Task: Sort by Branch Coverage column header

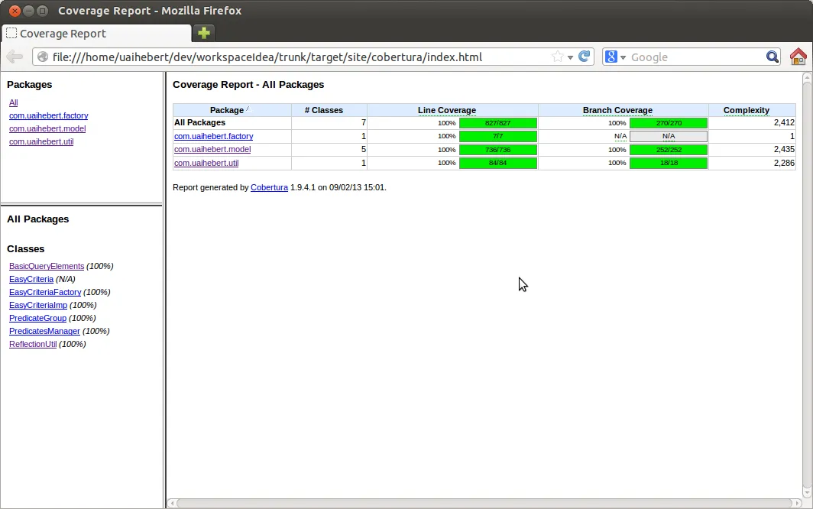Action: pos(624,110)
